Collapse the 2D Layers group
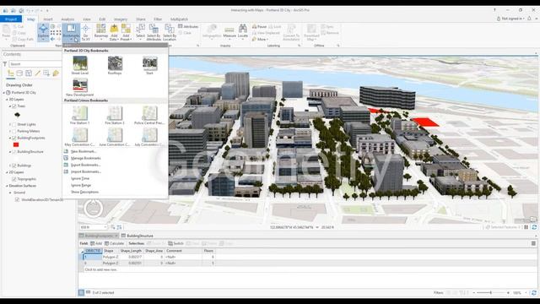Viewport: 540px width, 304px height. (x=7, y=172)
